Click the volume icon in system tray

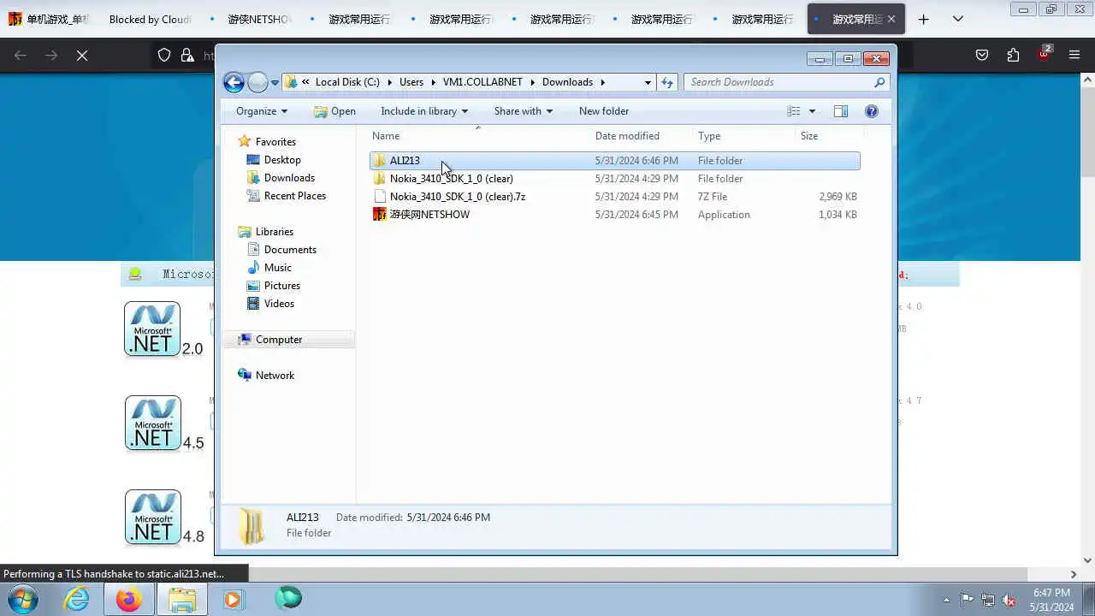coord(1009,600)
